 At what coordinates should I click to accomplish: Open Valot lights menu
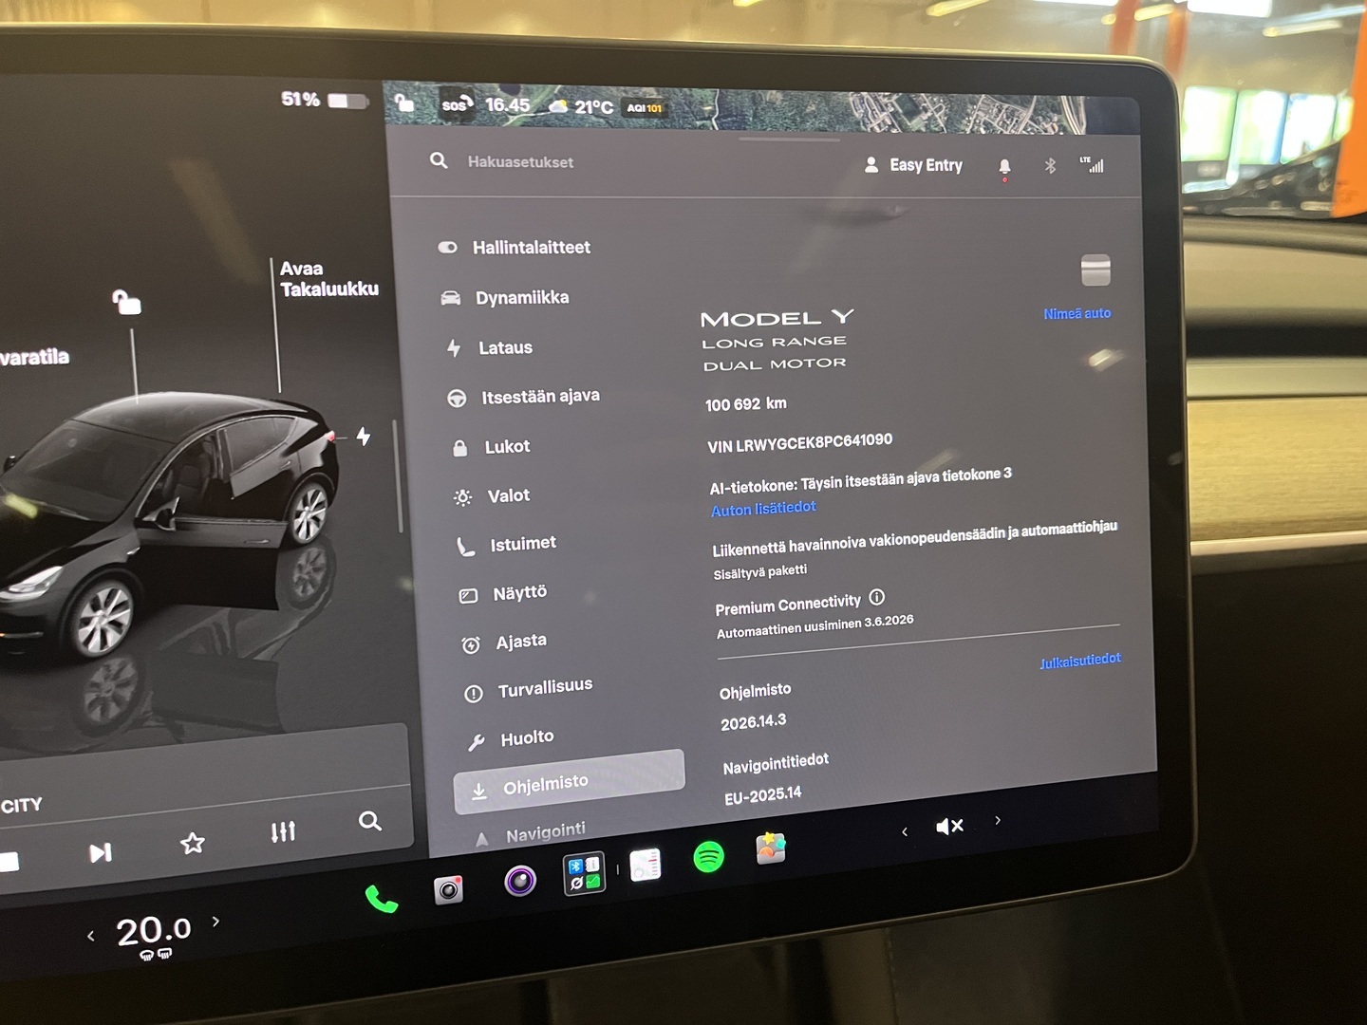(492, 496)
